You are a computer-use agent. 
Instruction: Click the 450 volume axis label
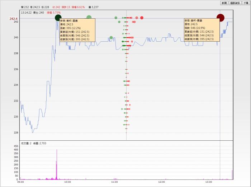click(16, 146)
